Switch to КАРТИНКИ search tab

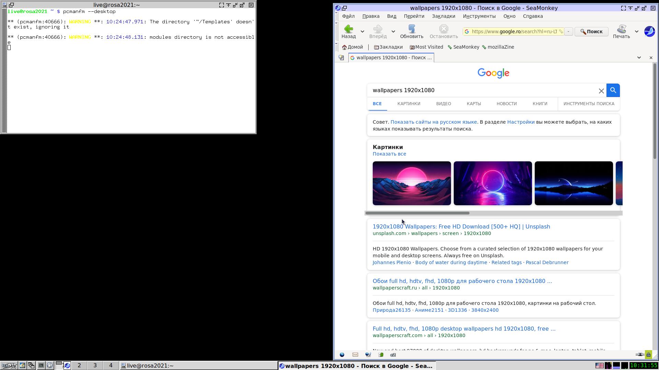pos(408,104)
